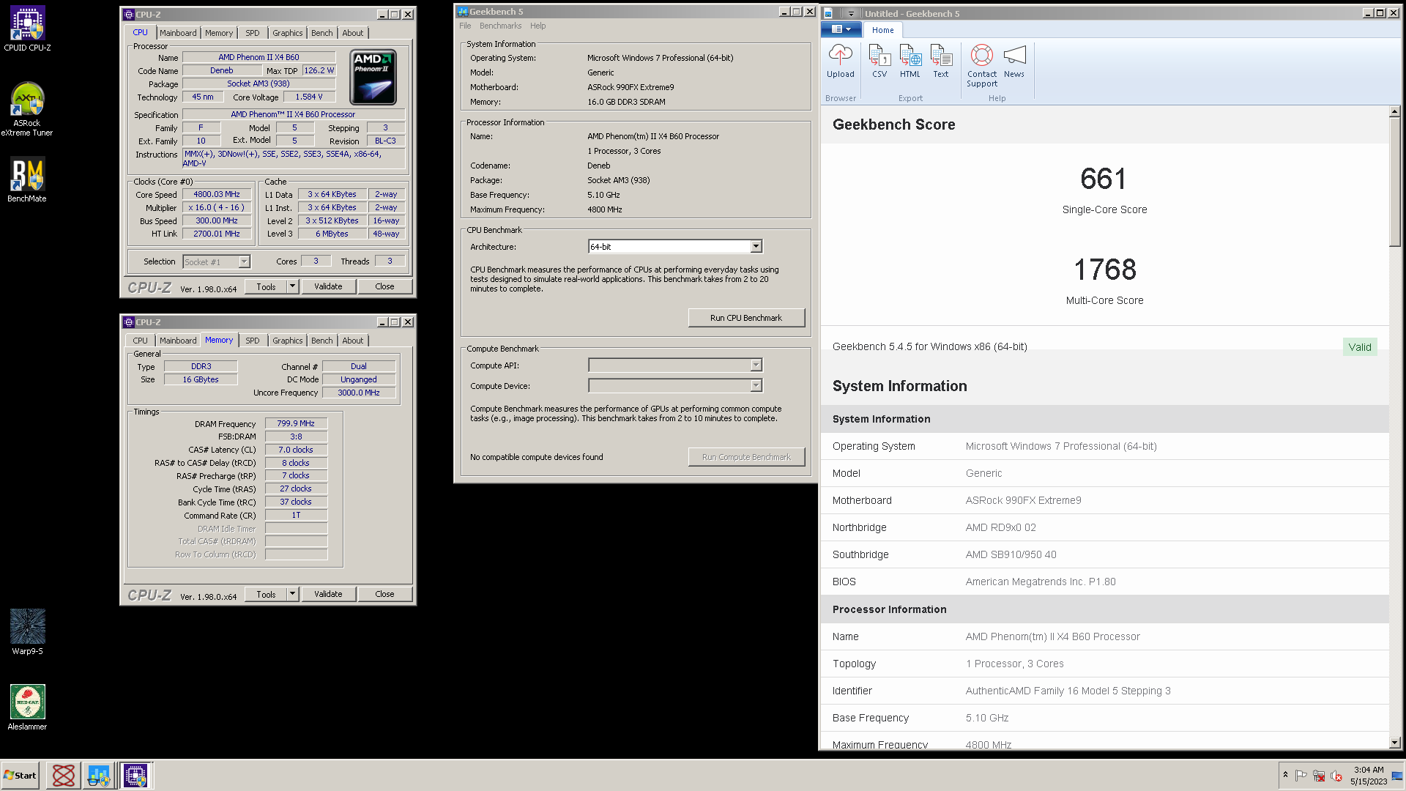Open the Start menu

(x=20, y=775)
